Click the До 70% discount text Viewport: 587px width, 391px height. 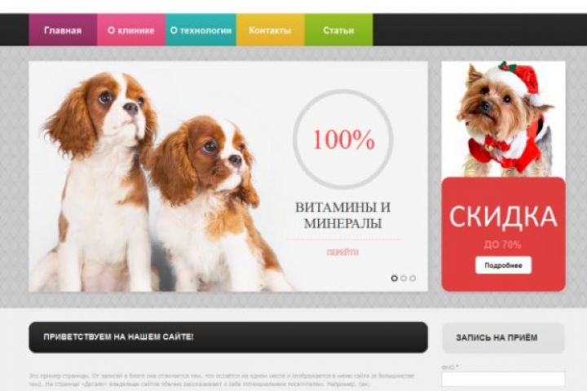click(502, 244)
